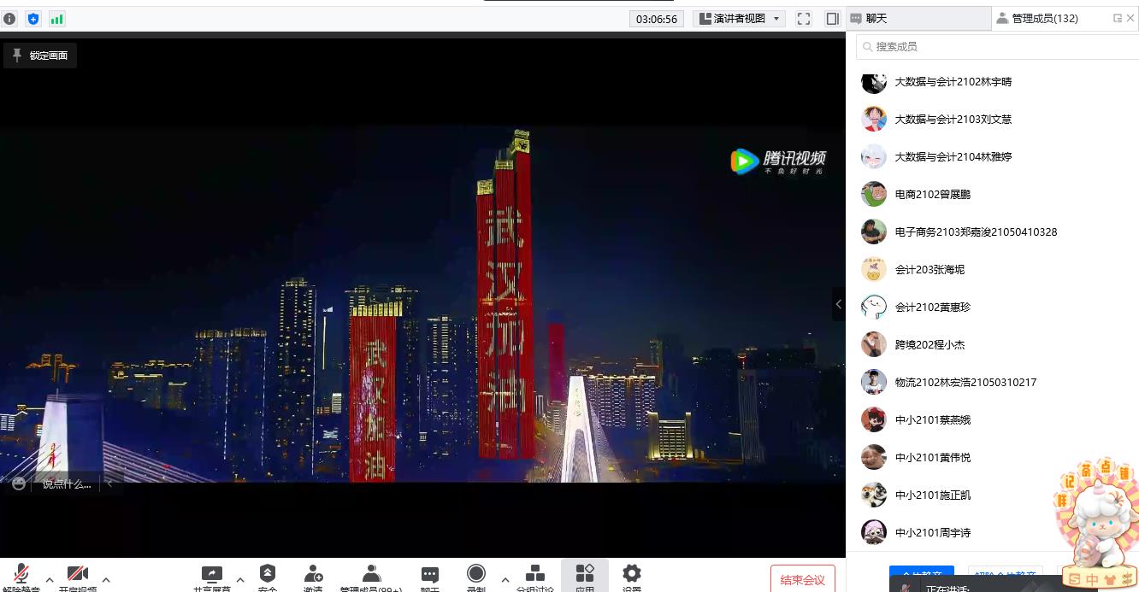The width and height of the screenshot is (1139, 592).
Task: Unmute the microphone
Action: 21,574
